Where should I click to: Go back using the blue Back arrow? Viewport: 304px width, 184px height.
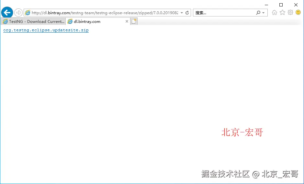click(x=7, y=13)
